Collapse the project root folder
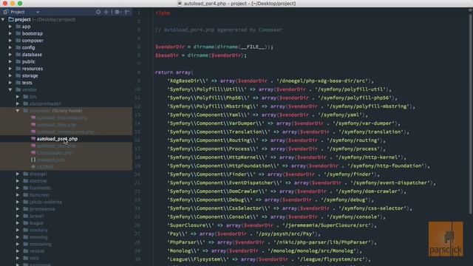The width and height of the screenshot is (473, 266). click(x=3, y=20)
